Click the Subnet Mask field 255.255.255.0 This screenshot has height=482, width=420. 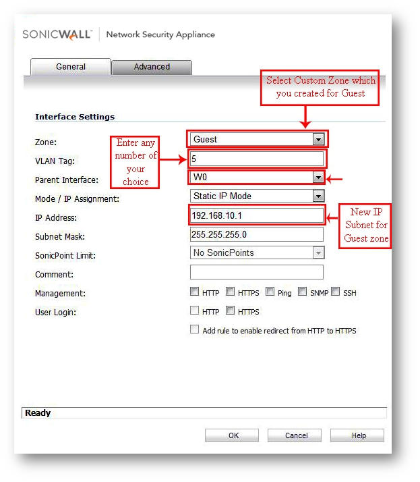(x=257, y=234)
